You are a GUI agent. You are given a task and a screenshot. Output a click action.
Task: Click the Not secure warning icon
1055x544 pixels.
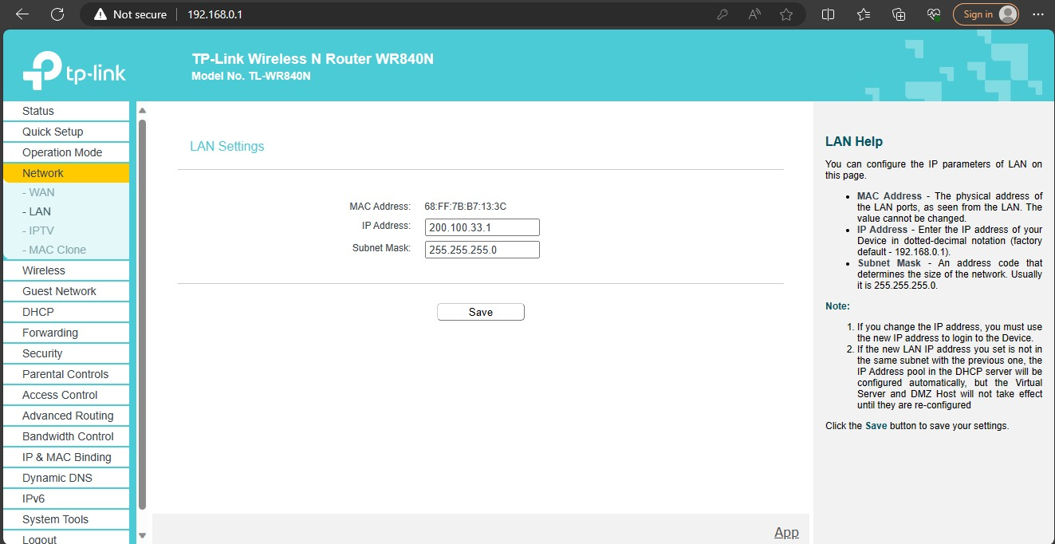[100, 14]
